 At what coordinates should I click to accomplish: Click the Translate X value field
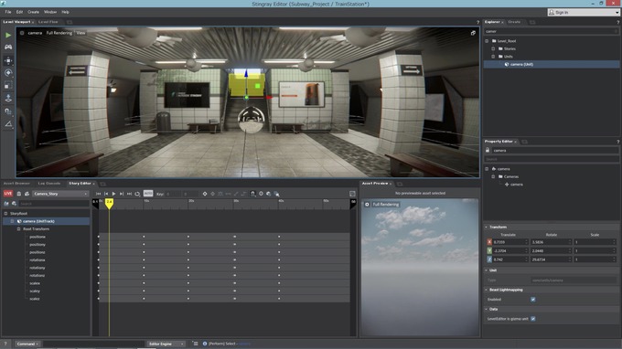510,242
